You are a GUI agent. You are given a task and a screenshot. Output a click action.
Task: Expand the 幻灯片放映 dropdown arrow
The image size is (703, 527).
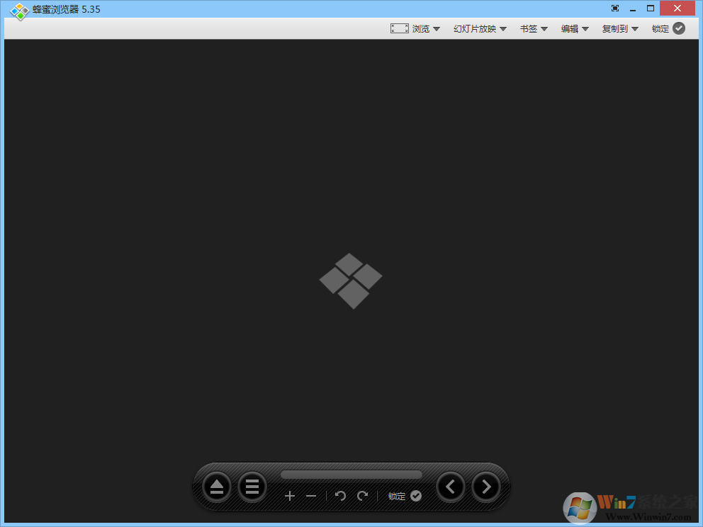point(503,29)
